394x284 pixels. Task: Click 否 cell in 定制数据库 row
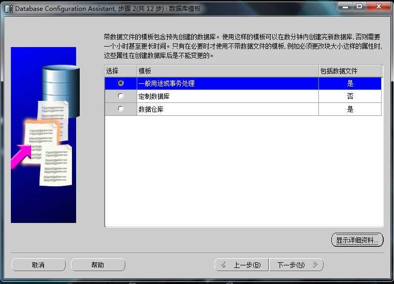pyautogui.click(x=350, y=96)
